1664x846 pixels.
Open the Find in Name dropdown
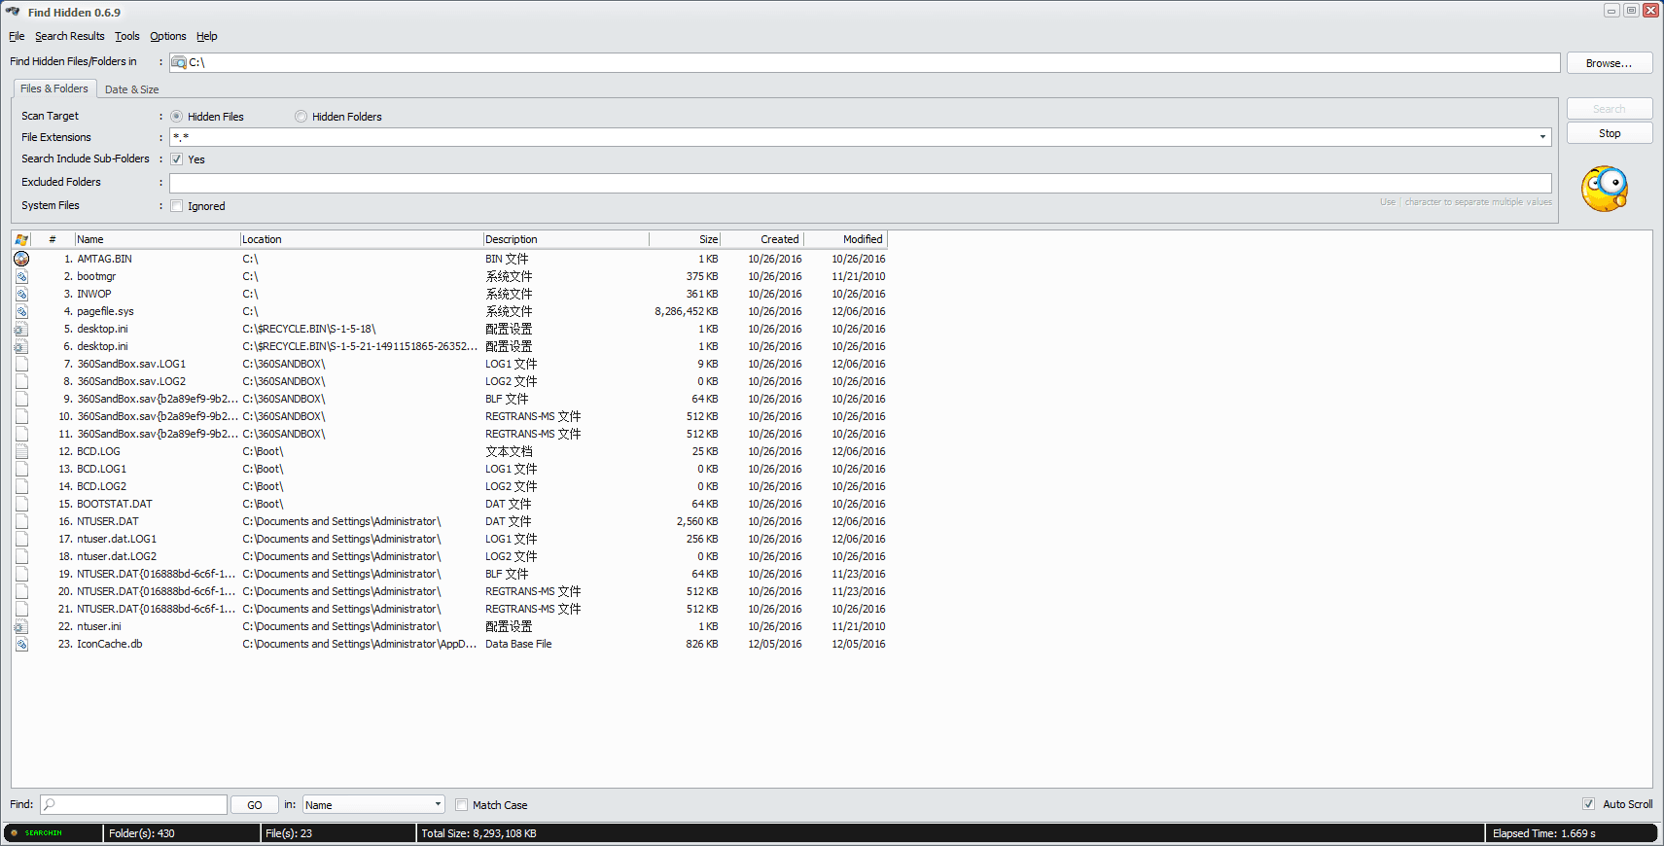438,804
